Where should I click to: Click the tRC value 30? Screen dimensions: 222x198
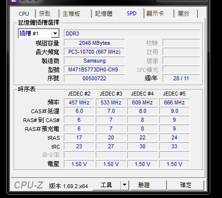tap(142, 146)
